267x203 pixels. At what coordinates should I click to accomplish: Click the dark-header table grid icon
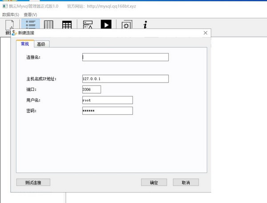[67, 25]
